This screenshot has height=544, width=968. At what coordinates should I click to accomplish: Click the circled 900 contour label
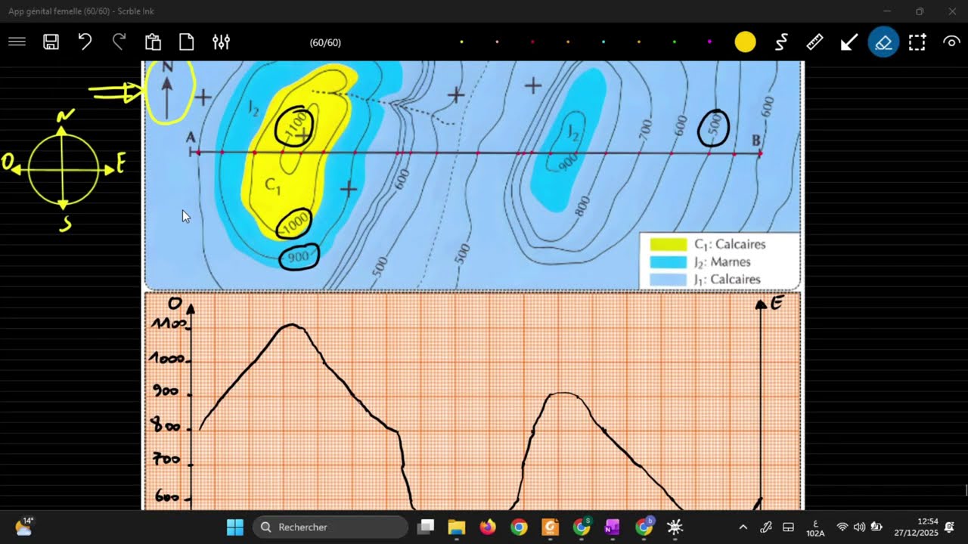coord(299,257)
